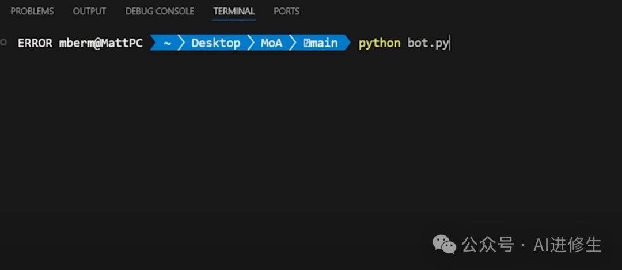This screenshot has width=622, height=270.
Task: Open the OUTPUT tab
Action: click(x=89, y=11)
